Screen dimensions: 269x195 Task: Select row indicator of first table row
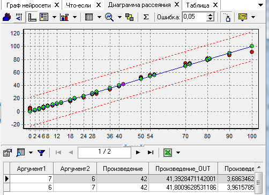(7, 178)
